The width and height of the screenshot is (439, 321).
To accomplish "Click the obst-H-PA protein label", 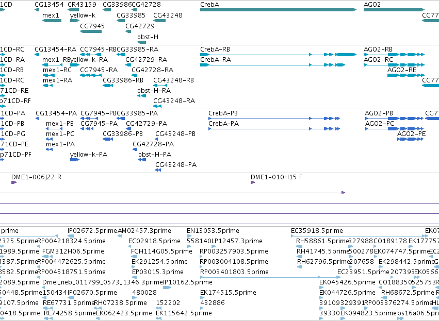I will [155, 155].
